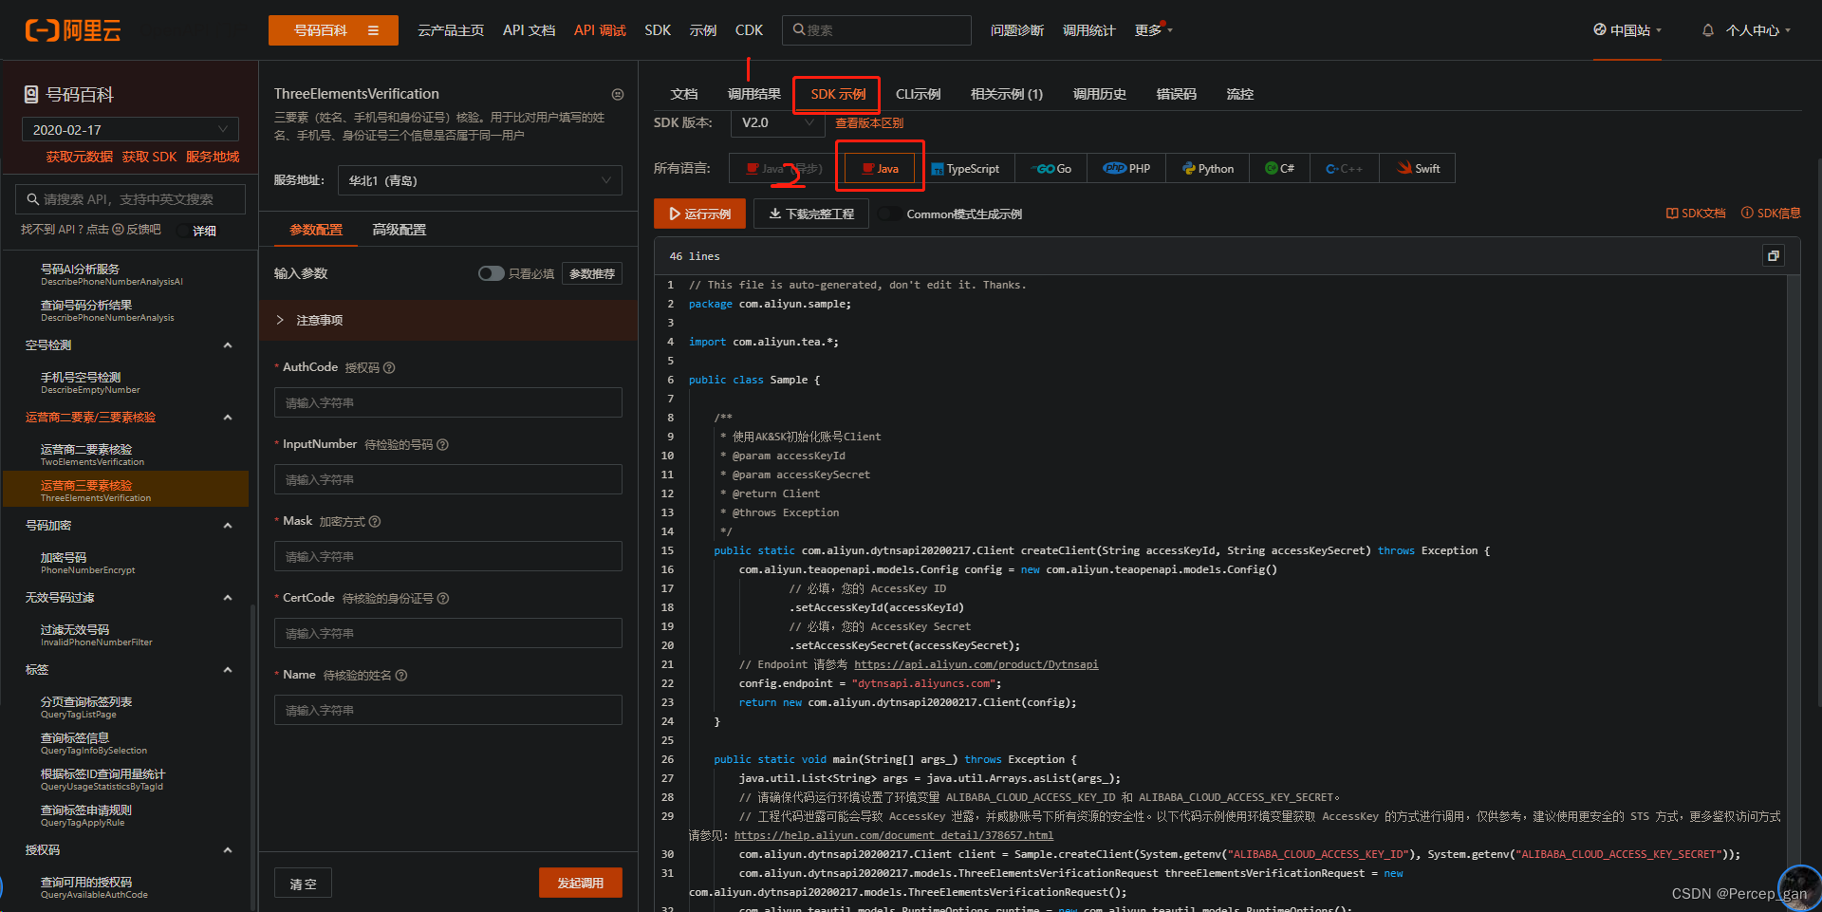Select the Java async language option
The height and width of the screenshot is (912, 1822).
coord(783,169)
